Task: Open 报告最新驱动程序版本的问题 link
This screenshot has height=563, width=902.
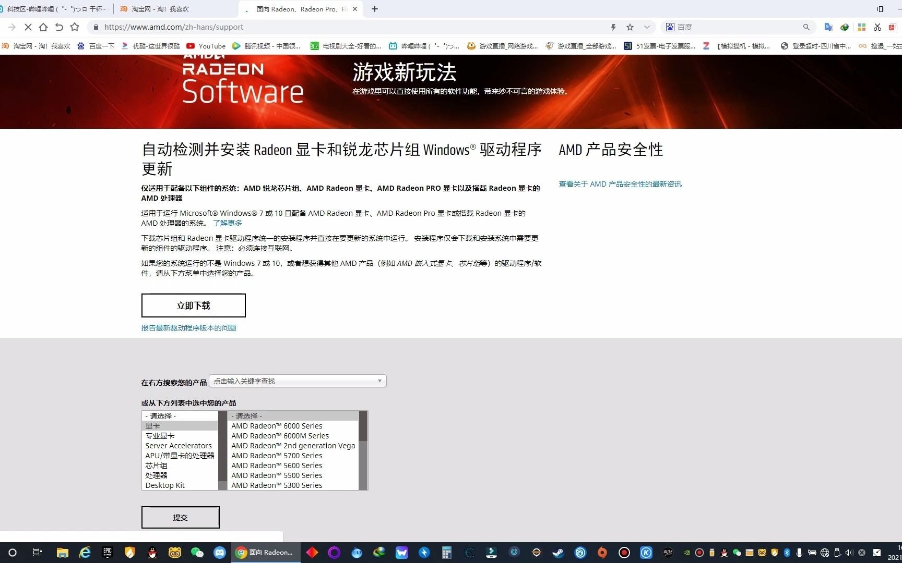Action: tap(189, 328)
